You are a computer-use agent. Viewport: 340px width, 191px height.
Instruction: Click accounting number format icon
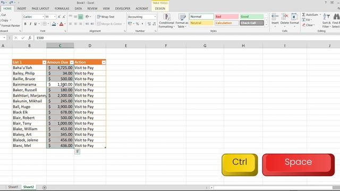coord(130,24)
